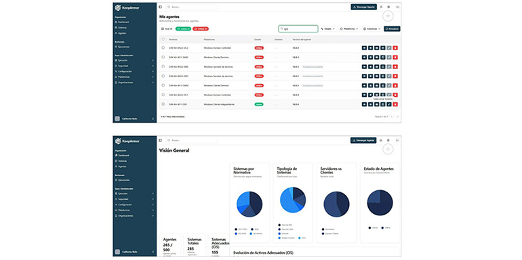Click Sistemas por Normativa pie chart
This screenshot has height=260, width=522.
pyautogui.click(x=249, y=204)
